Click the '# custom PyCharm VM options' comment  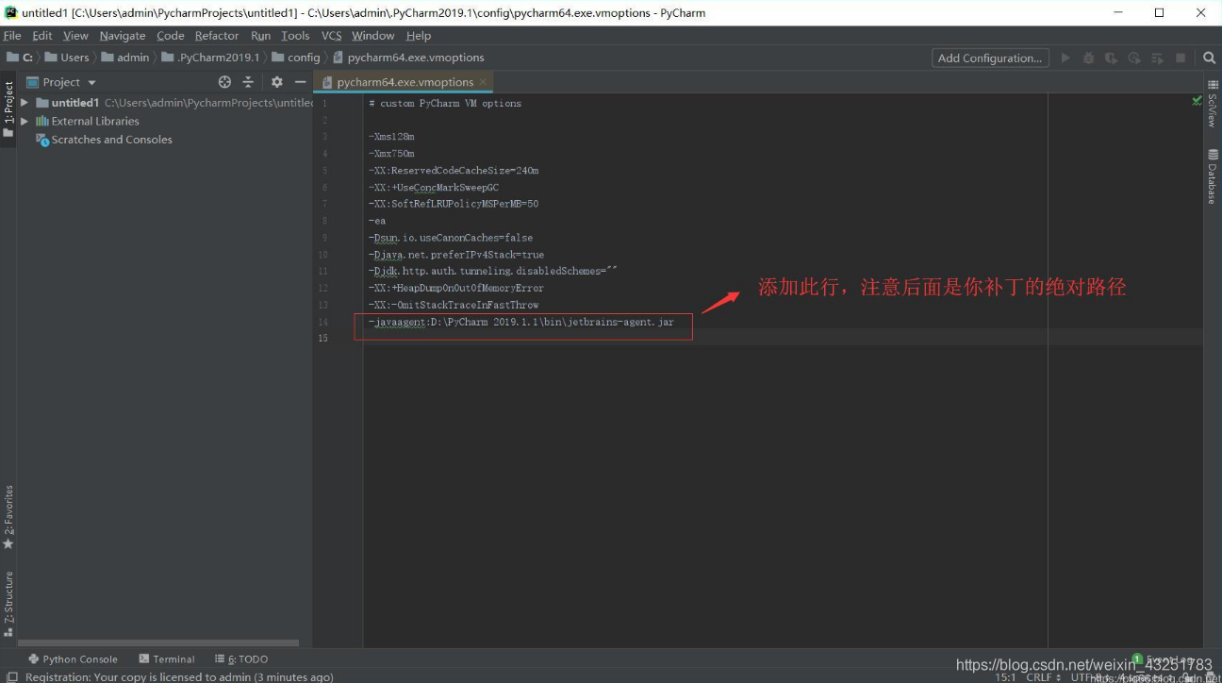coord(445,103)
